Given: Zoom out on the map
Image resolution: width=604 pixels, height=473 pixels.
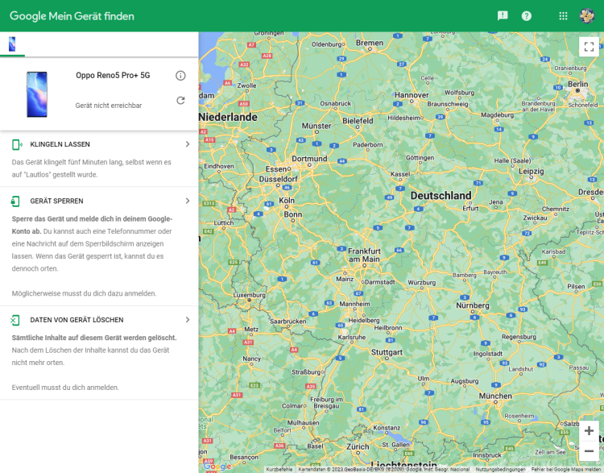Looking at the screenshot, I should (x=589, y=450).
